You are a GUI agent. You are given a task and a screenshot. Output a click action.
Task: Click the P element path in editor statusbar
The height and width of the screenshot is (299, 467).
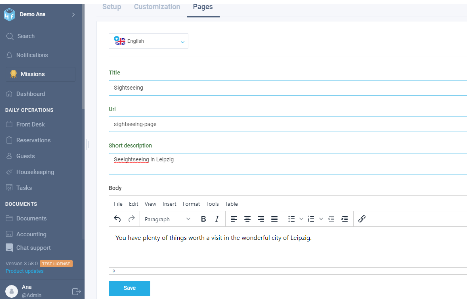114,271
